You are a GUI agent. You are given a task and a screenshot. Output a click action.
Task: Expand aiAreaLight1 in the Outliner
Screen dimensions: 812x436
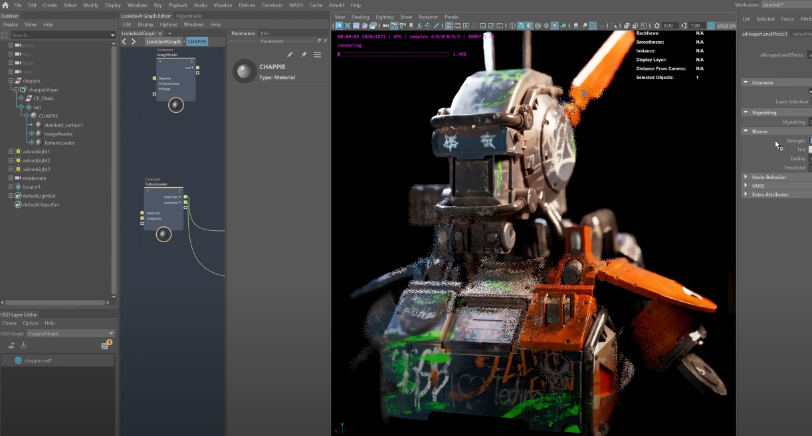pos(11,151)
